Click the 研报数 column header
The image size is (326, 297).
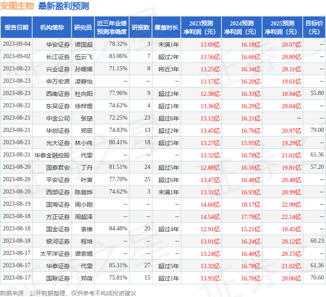(x=141, y=27)
